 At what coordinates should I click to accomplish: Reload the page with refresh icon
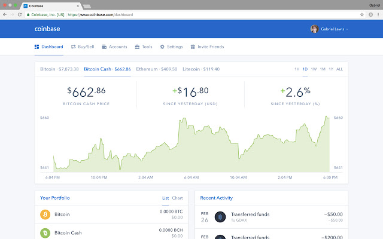[20, 14]
